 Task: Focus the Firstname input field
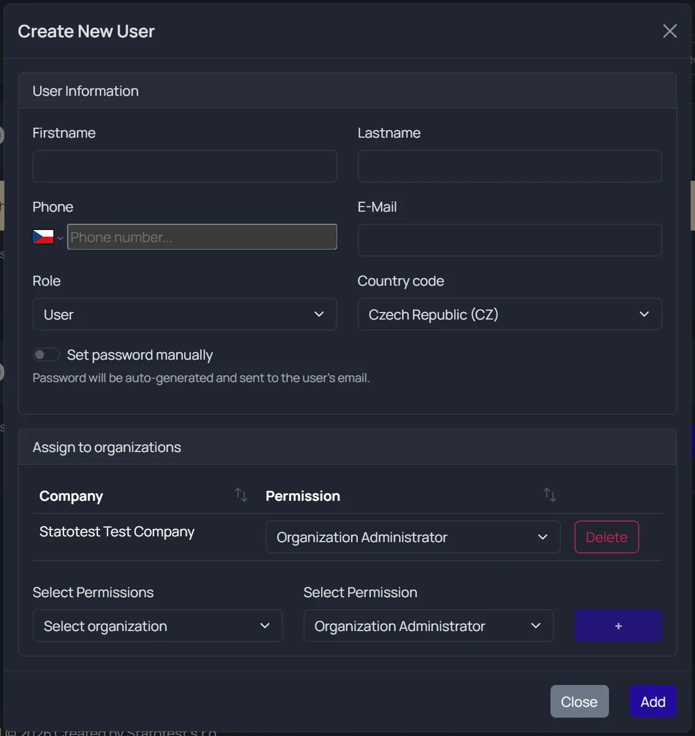pos(185,166)
